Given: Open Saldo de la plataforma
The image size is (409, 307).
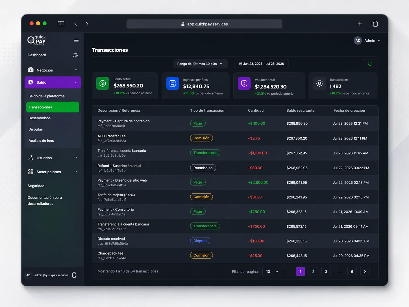Looking at the screenshot, I should pos(47,96).
